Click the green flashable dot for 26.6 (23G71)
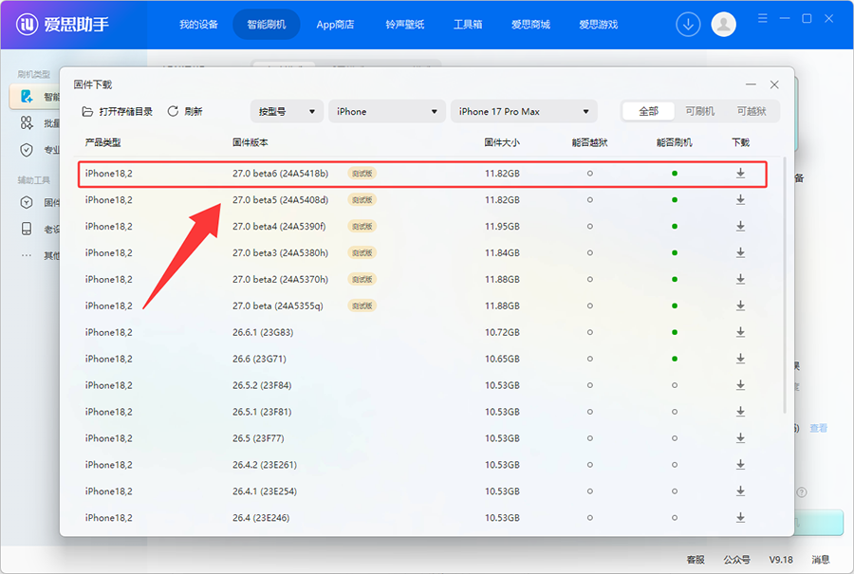This screenshot has height=574, width=854. click(675, 359)
